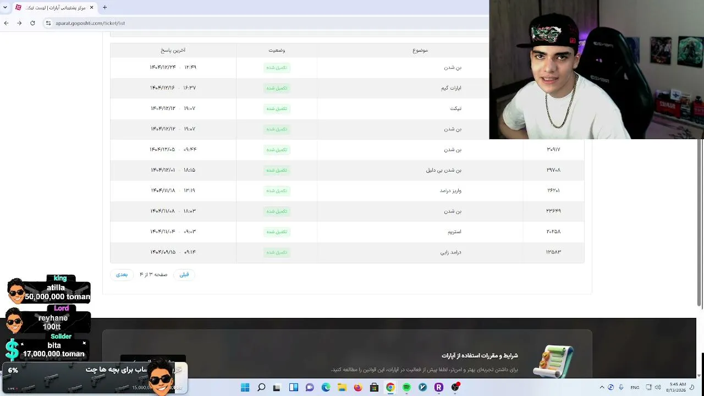Close the Aparat ticket list tab
This screenshot has width=704, height=396.
click(91, 8)
